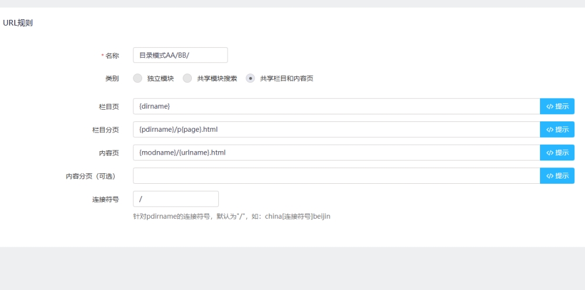The width and height of the screenshot is (585, 290).
Task: Edit the 内容页 rule text field
Action: point(336,153)
